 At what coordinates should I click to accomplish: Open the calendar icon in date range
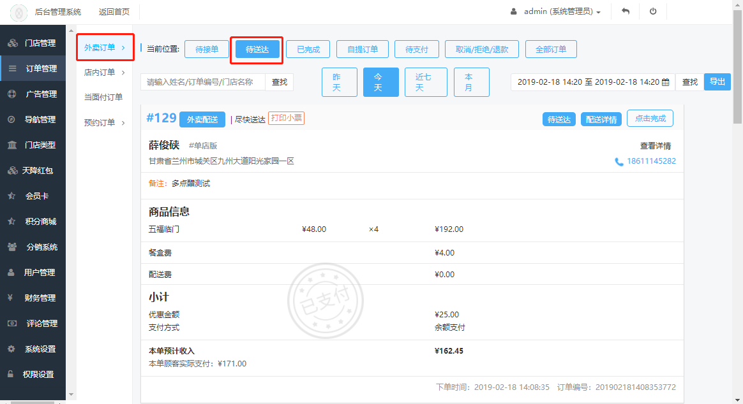point(665,82)
